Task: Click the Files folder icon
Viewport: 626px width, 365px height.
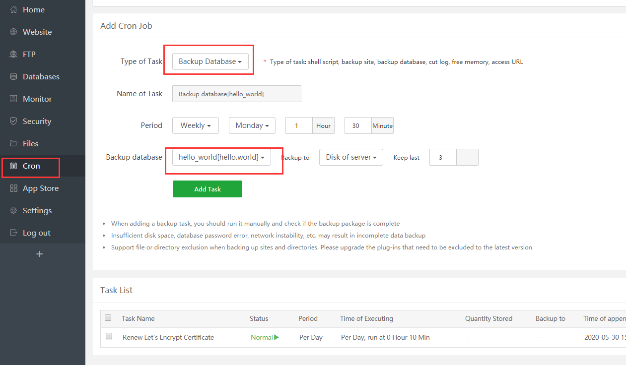Action: coord(13,144)
